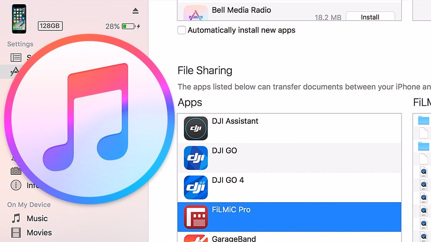Screen dimensions: 431x242
Task: Select the DJI GO app icon
Action: point(195,158)
